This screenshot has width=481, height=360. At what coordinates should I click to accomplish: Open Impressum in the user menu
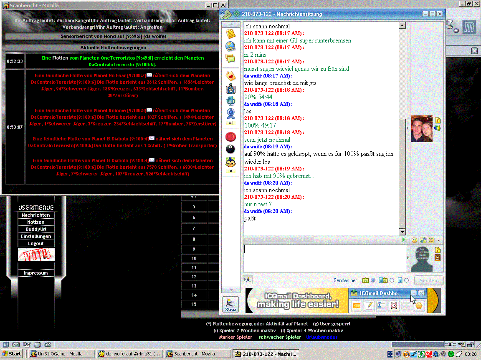pyautogui.click(x=36, y=273)
